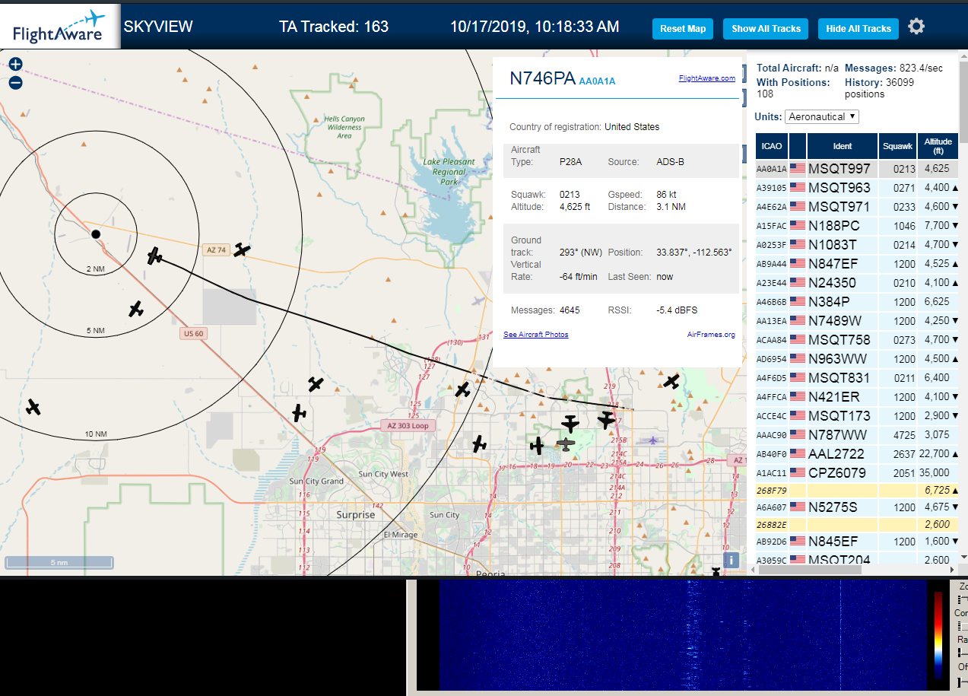Click the descent arrow beside 7,700 altitude

955,226
